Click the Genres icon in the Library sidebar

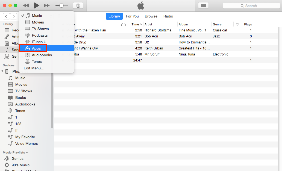[x=7, y=57]
